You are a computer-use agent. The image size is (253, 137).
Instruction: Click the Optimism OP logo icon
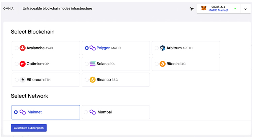[23, 64]
